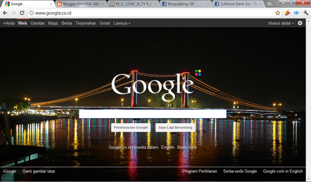Close the Blogger KHAIRUL ABD tab
Screen dimensions: 311x182
click(103, 4)
